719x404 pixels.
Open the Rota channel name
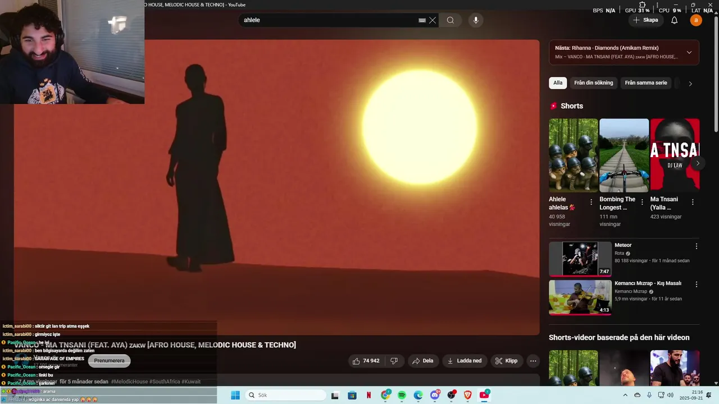620,254
